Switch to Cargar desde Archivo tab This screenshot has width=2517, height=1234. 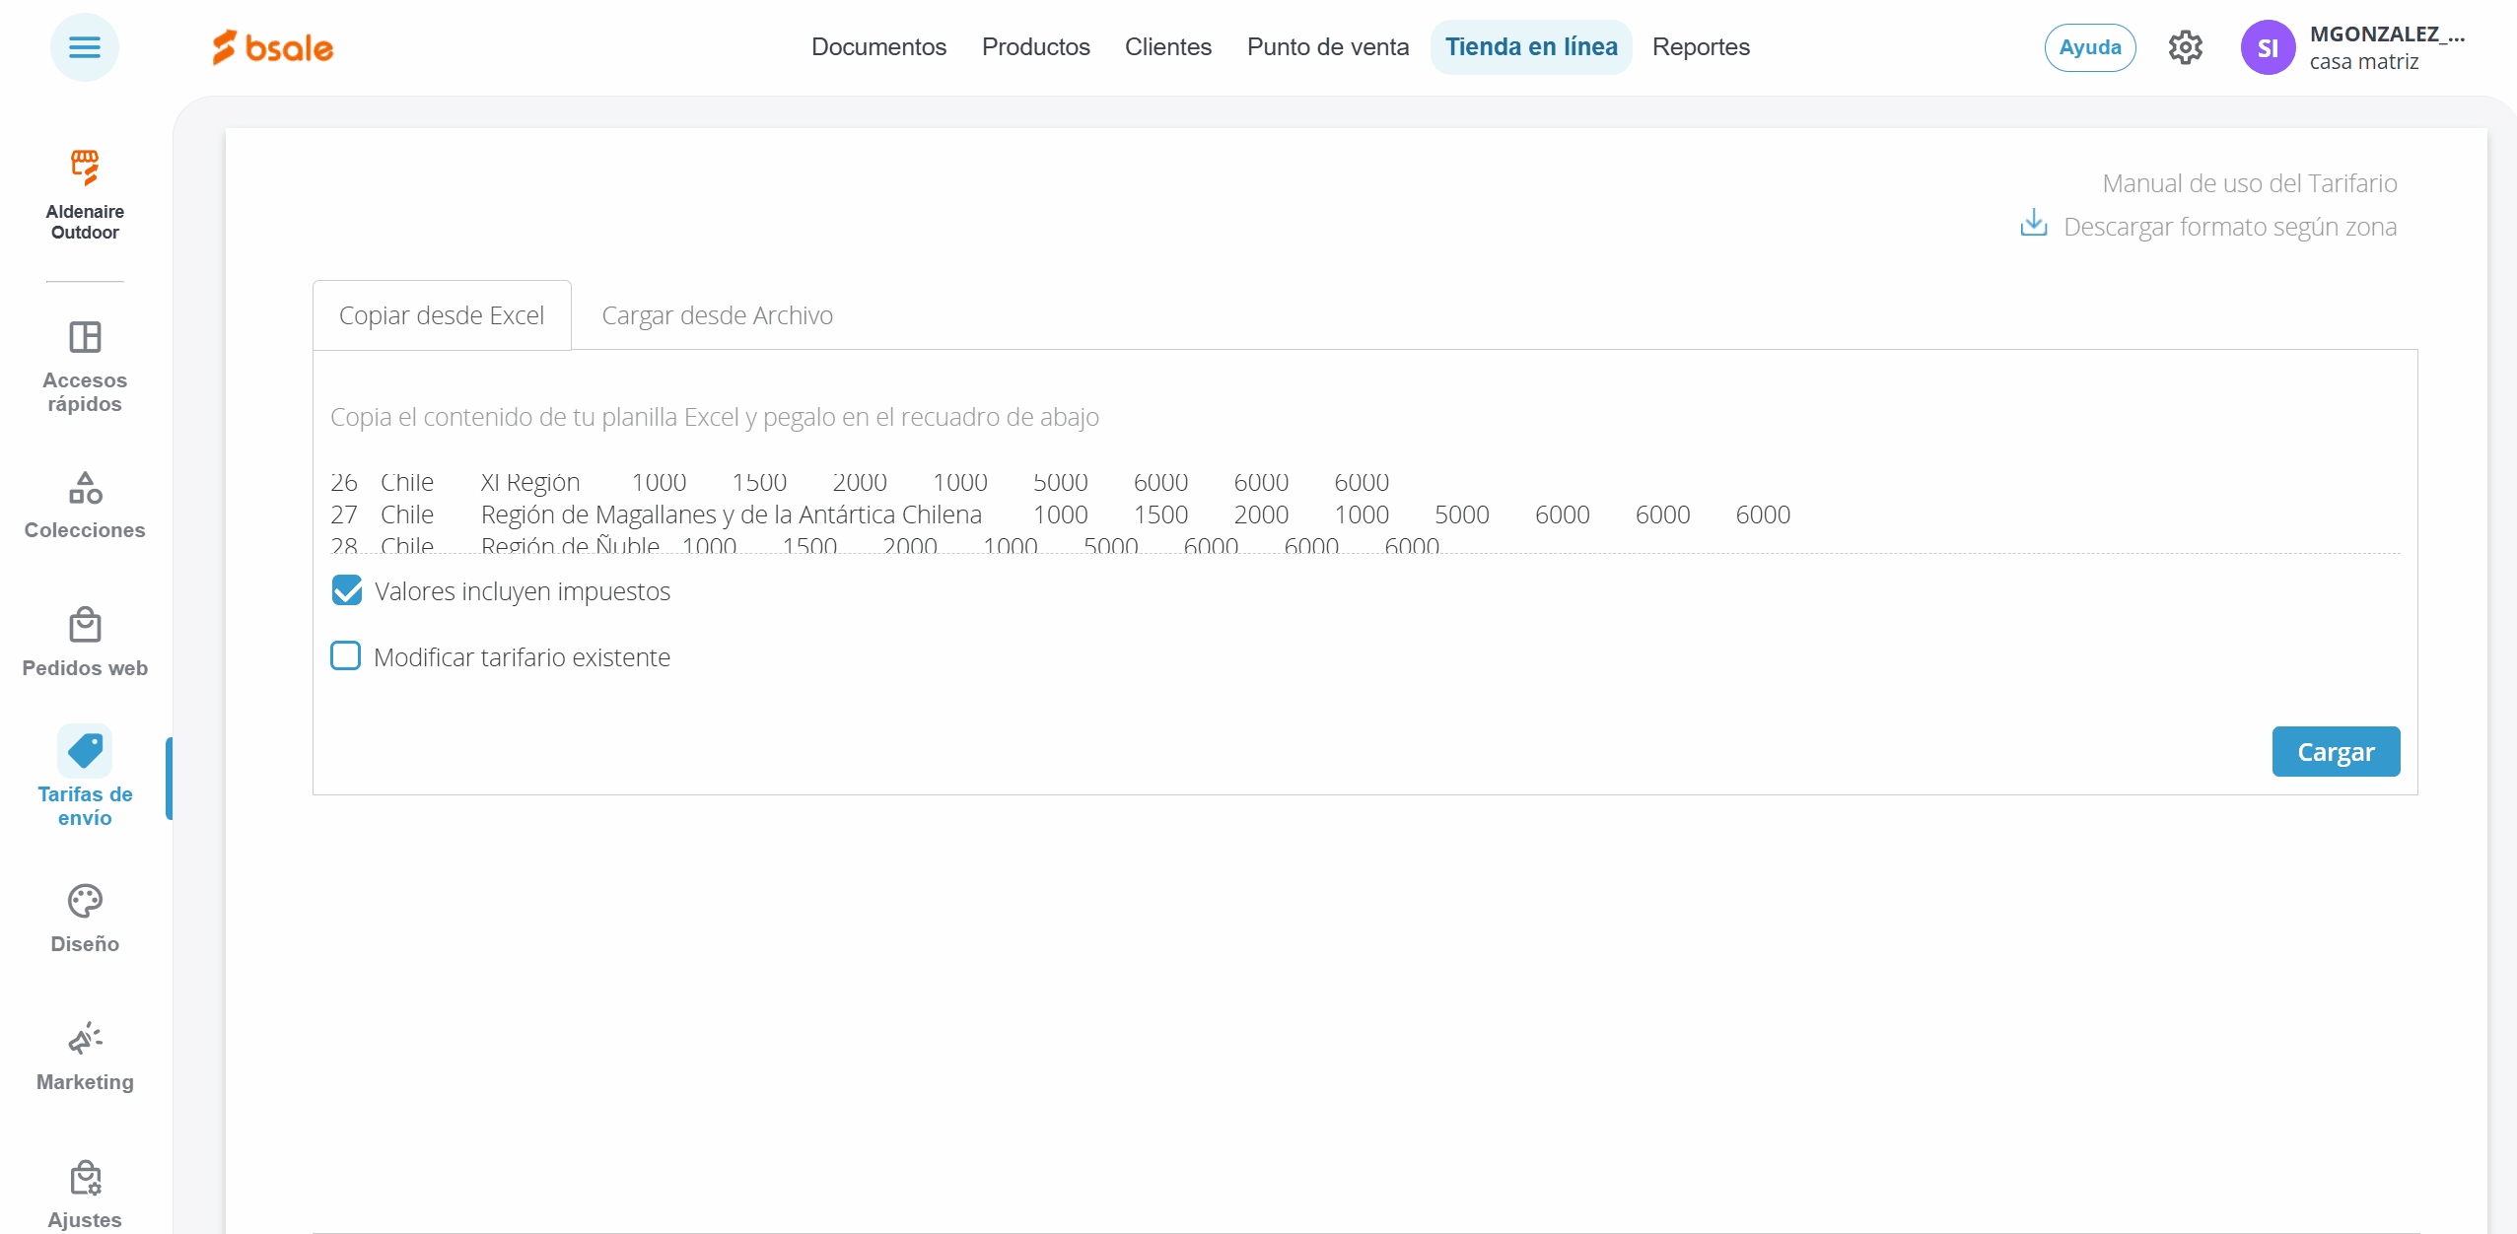tap(717, 315)
